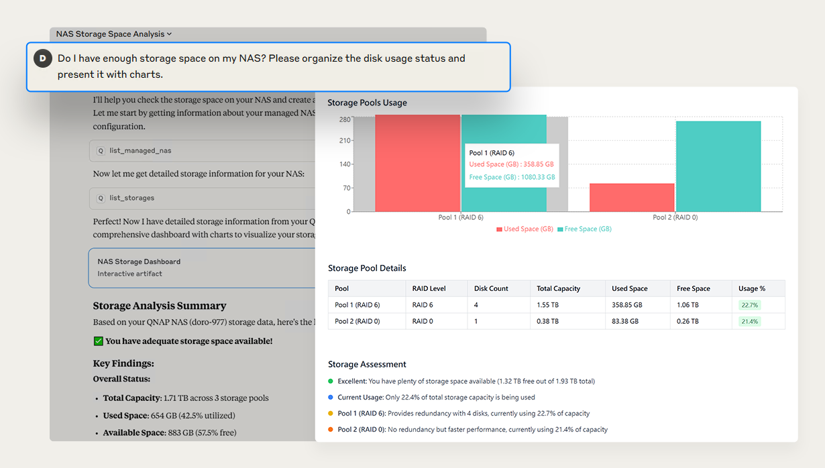Click the blue dot beside Current Usage
This screenshot has height=468, width=825.
(331, 398)
